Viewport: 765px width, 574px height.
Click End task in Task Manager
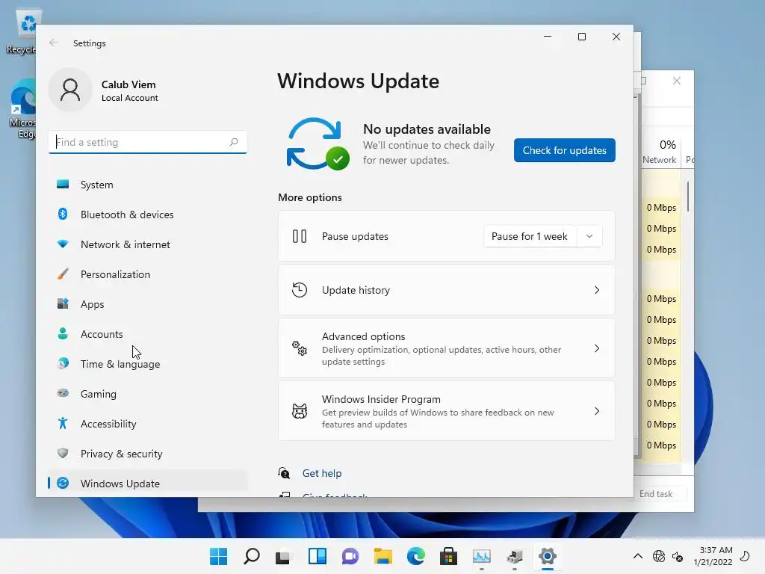[x=656, y=494]
